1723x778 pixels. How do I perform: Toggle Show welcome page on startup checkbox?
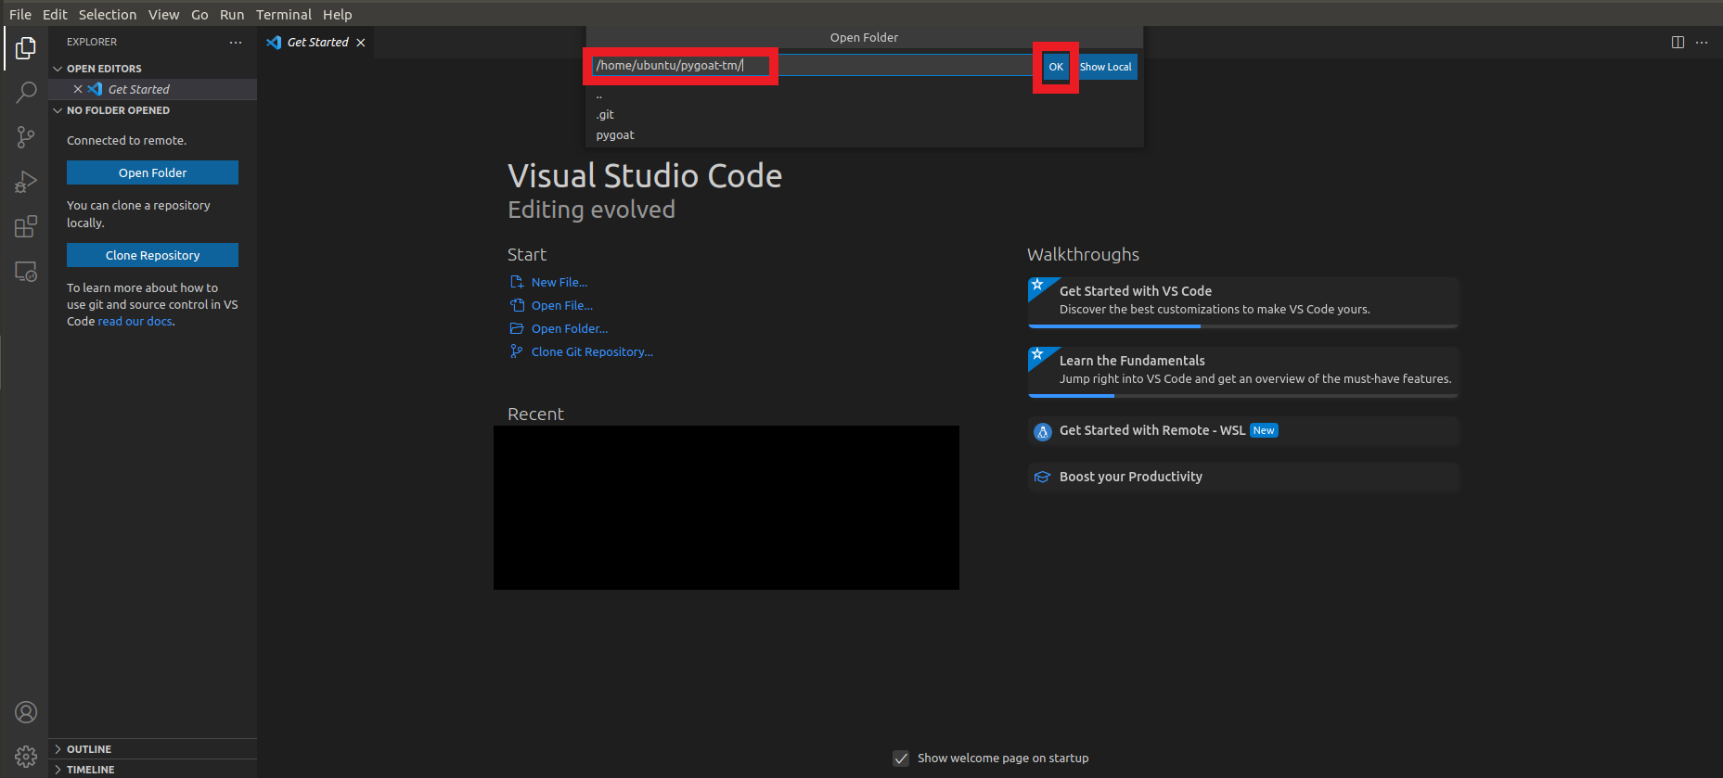coord(901,759)
